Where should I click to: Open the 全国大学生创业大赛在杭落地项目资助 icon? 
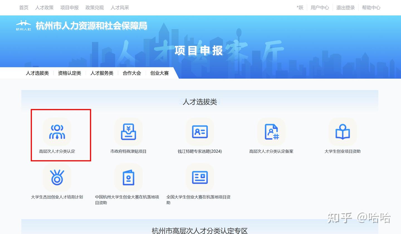(200, 177)
